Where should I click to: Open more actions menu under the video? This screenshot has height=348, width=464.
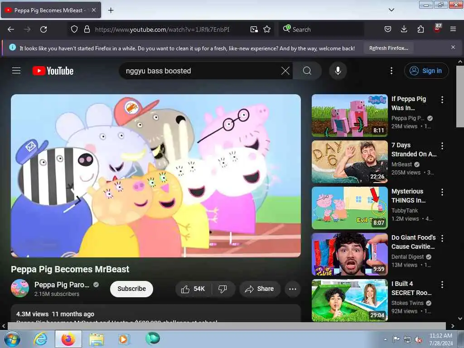(x=293, y=289)
